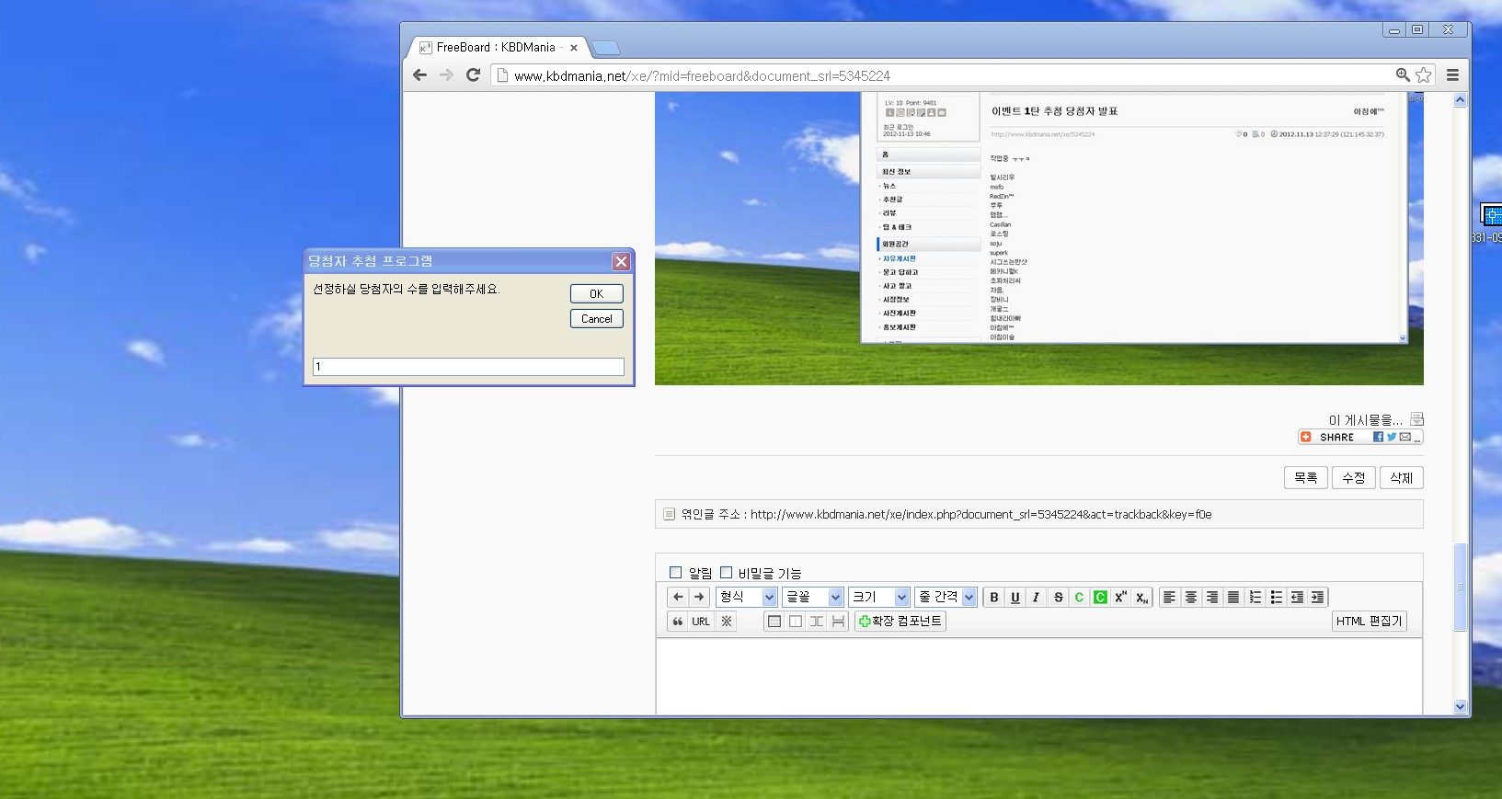The width and height of the screenshot is (1502, 799).
Task: Open the 글꼴 font dropdown
Action: tap(813, 598)
